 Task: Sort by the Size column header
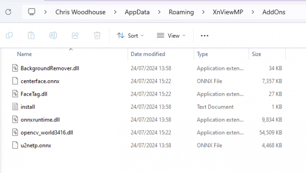(256, 54)
